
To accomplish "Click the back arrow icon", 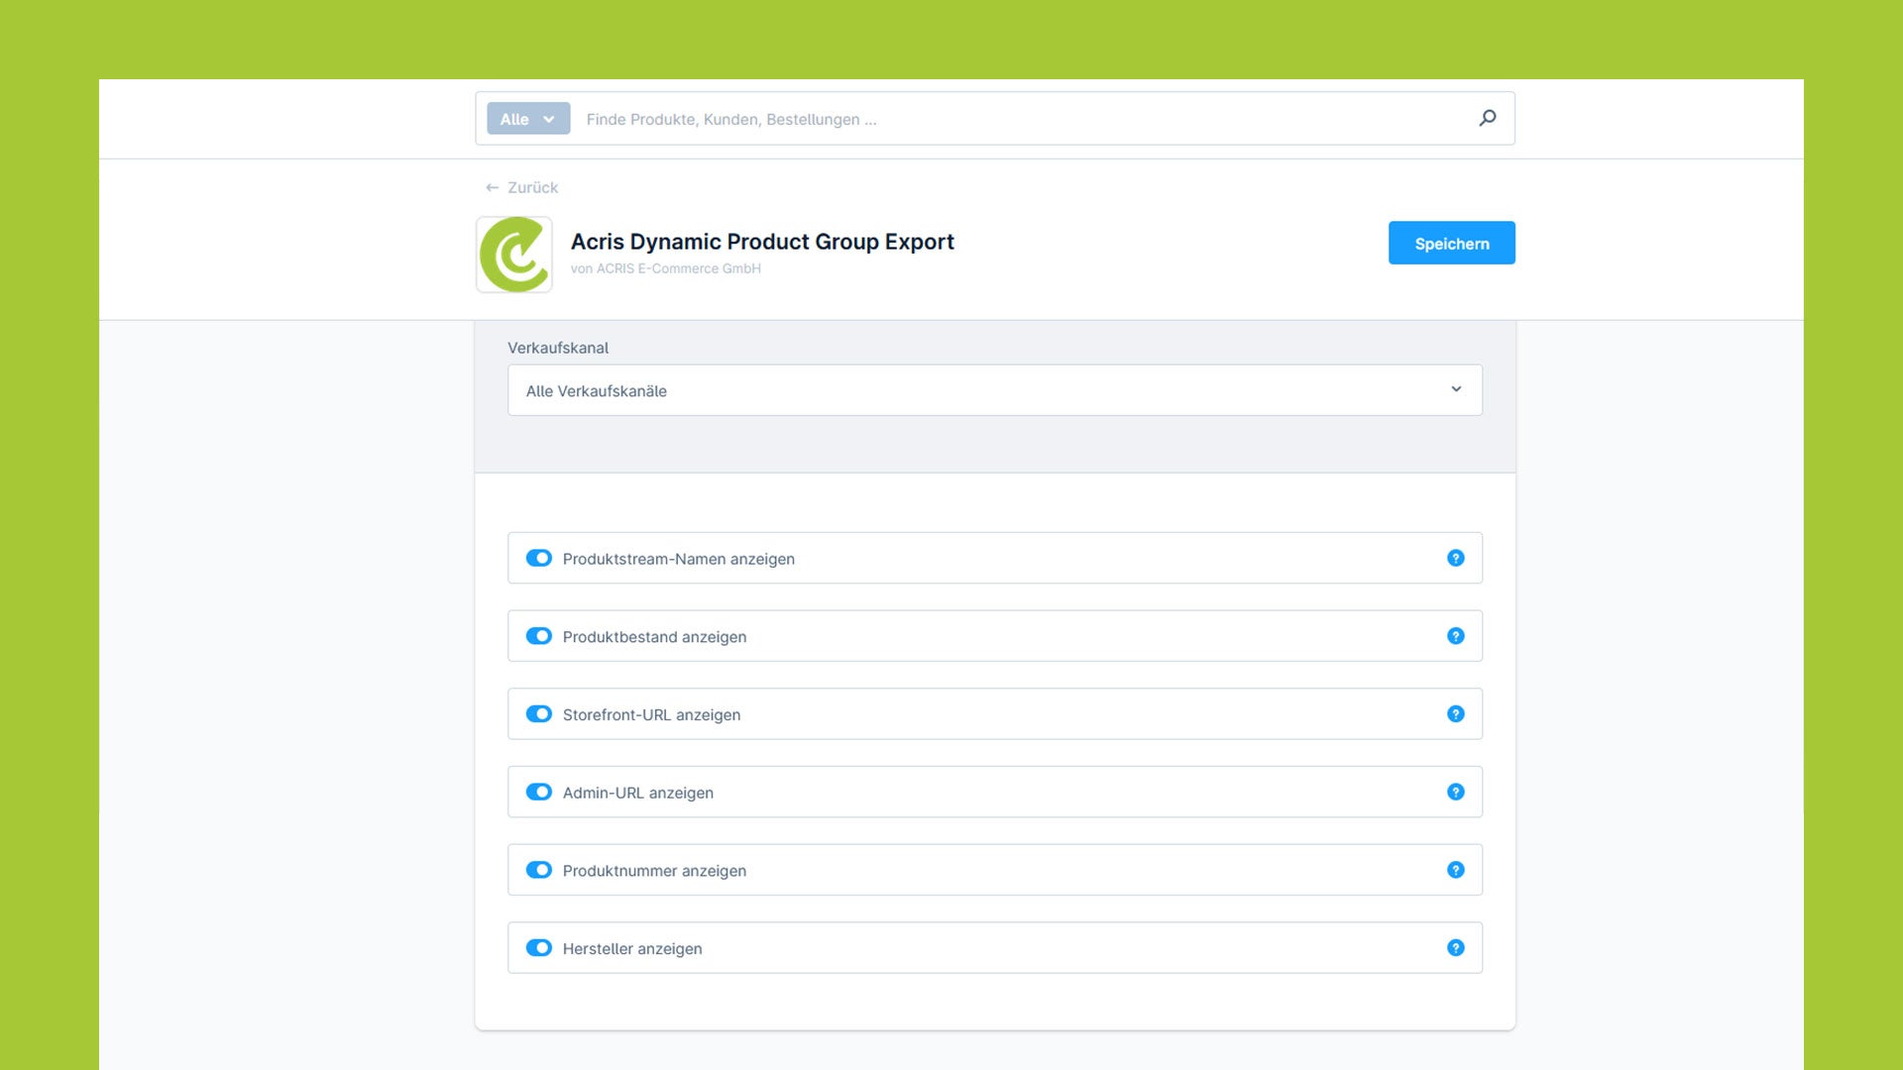I will tap(492, 187).
